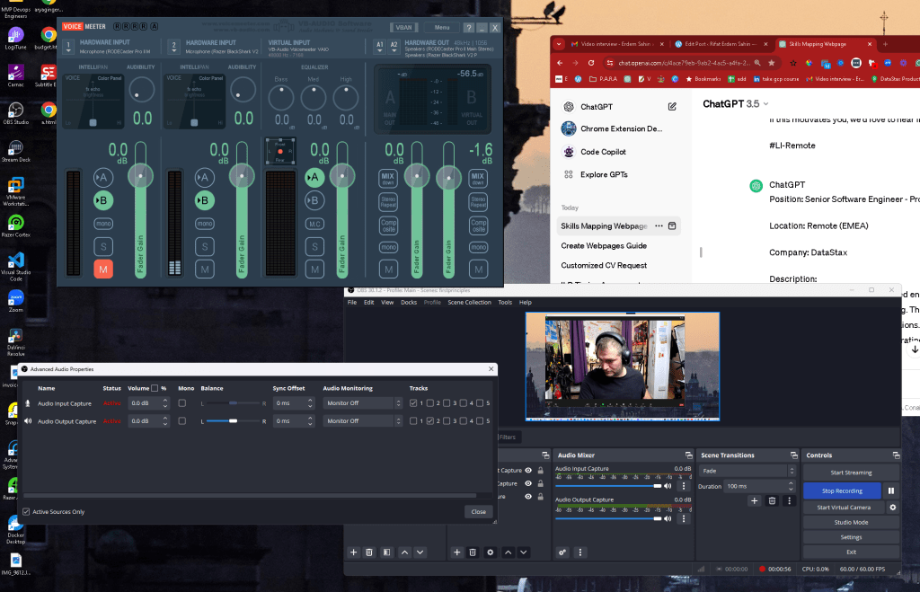Add a new scene with the plus icon
This screenshot has width=920, height=592.
pyautogui.click(x=353, y=552)
